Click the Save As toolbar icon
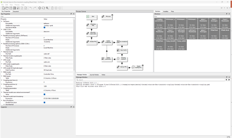Image resolution: width=232 pixels, height=138 pixels. tap(15, 8)
